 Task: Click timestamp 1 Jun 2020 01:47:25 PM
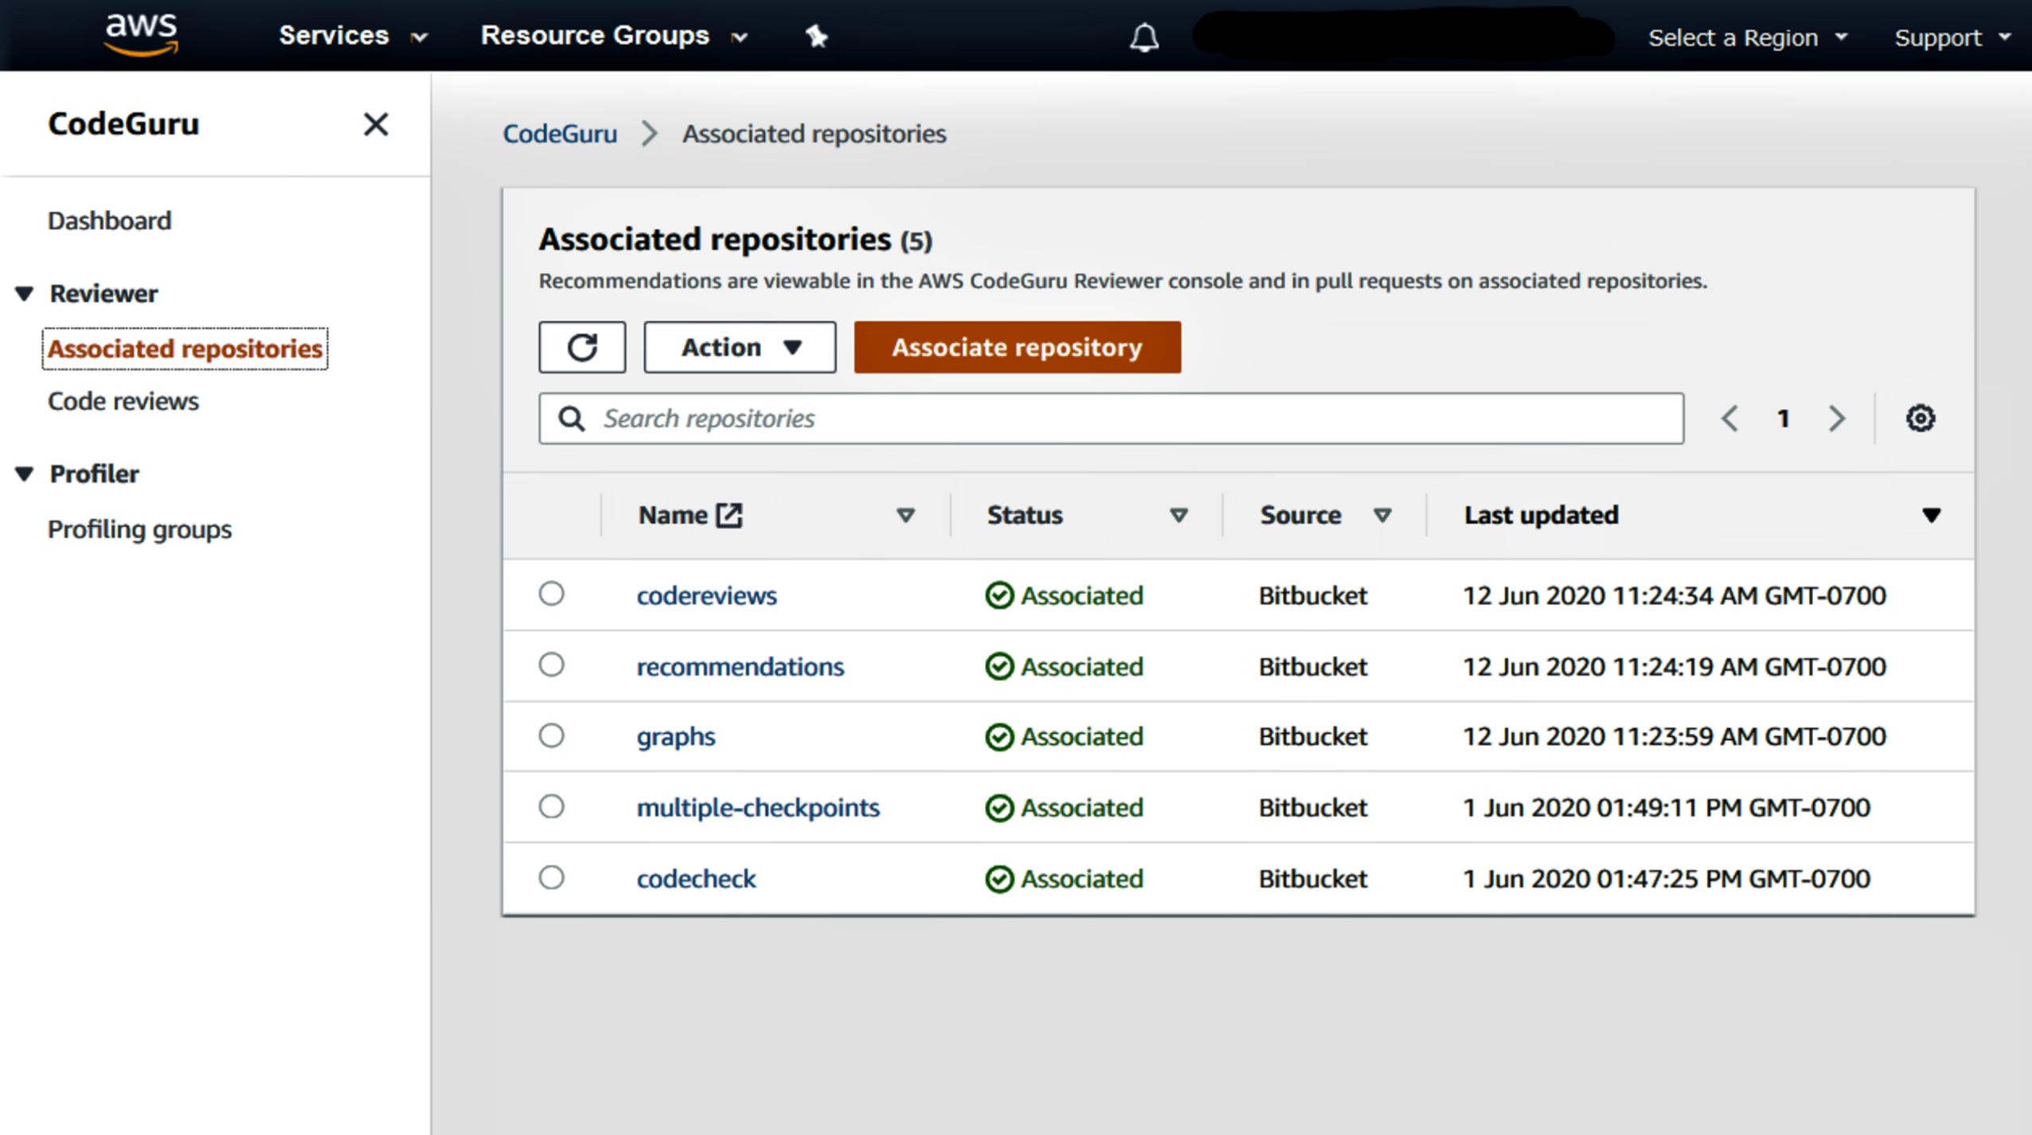[x=1666, y=879]
